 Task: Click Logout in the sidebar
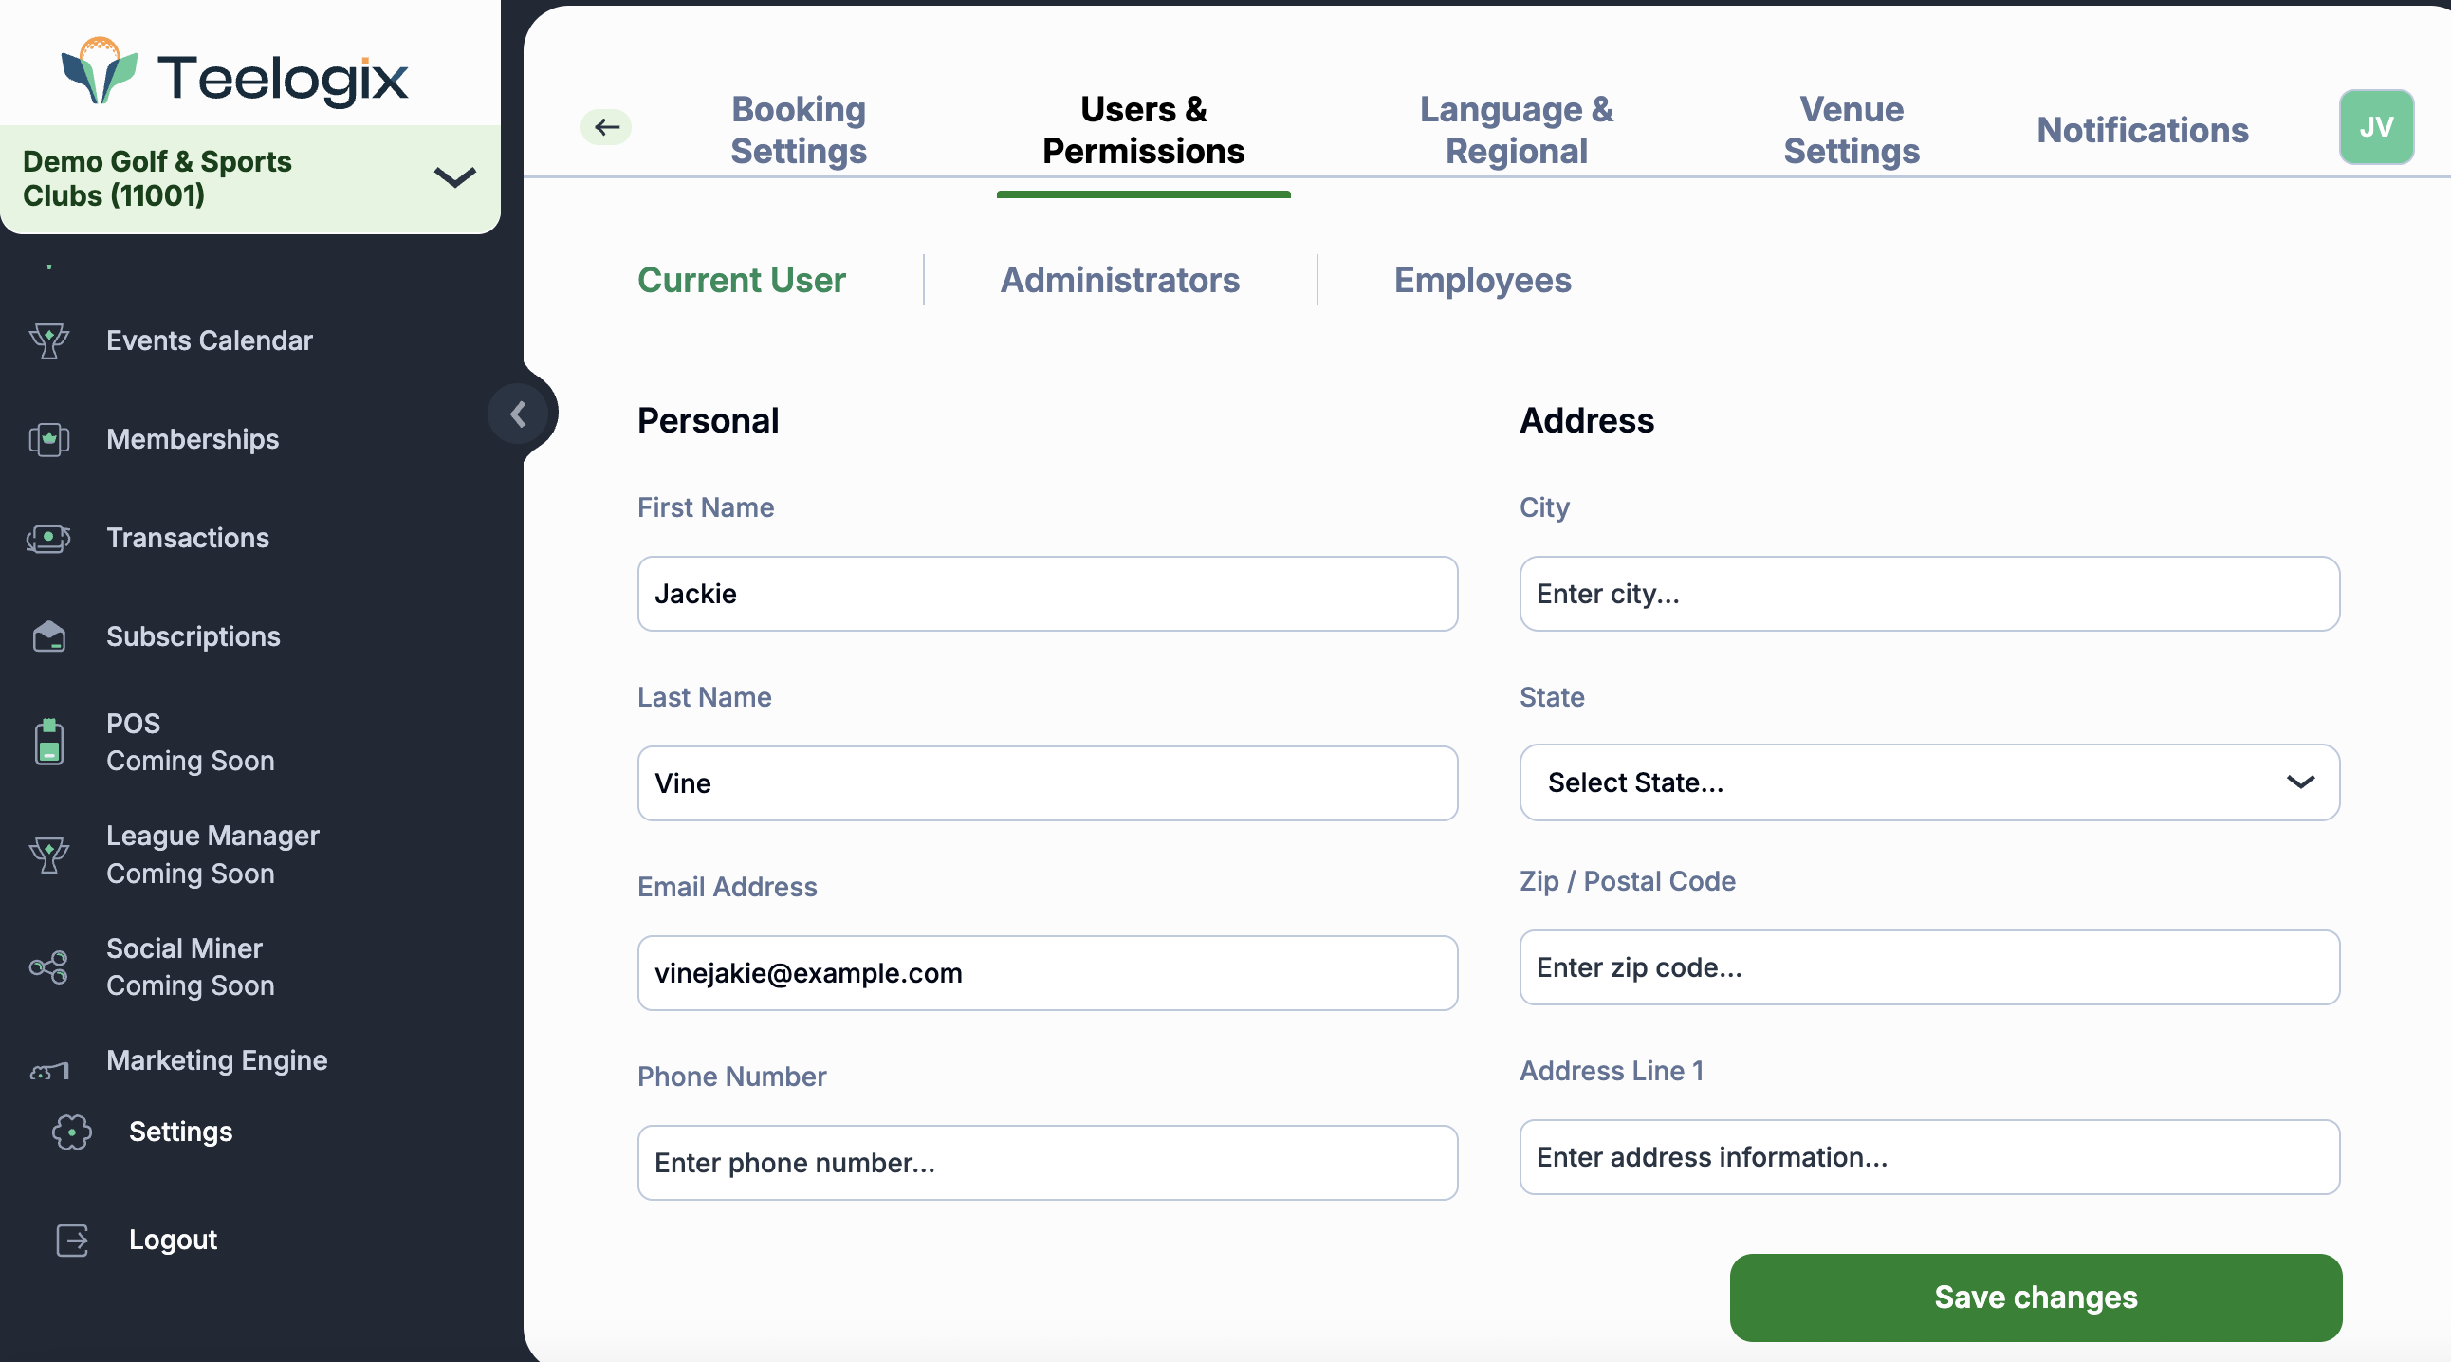(174, 1241)
